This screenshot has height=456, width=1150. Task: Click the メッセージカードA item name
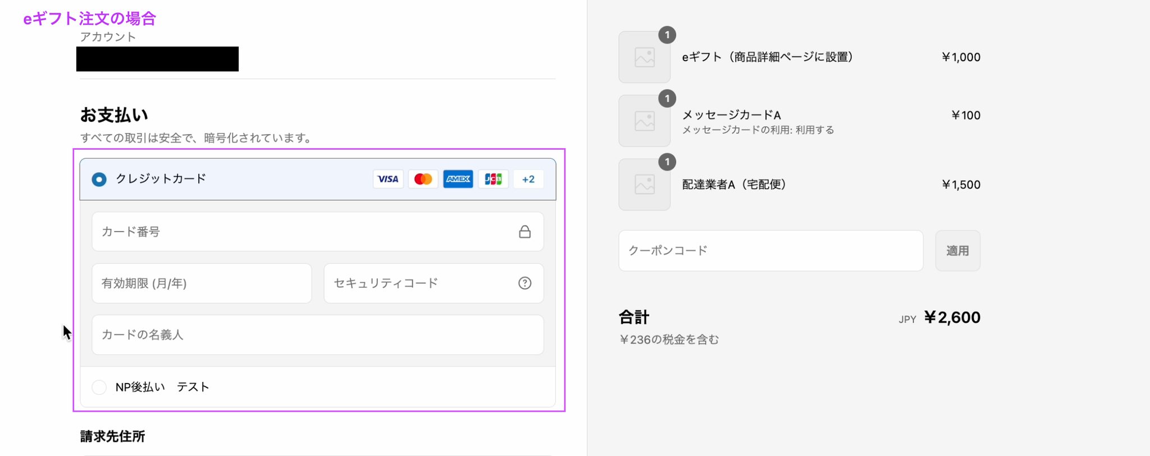tap(731, 115)
